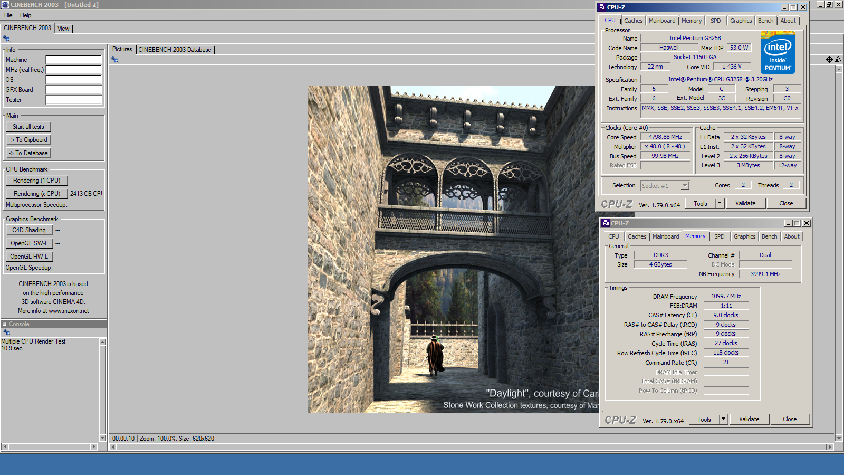The image size is (844, 475).
Task: Open About tab in upper CPU-Z window
Action: point(789,21)
